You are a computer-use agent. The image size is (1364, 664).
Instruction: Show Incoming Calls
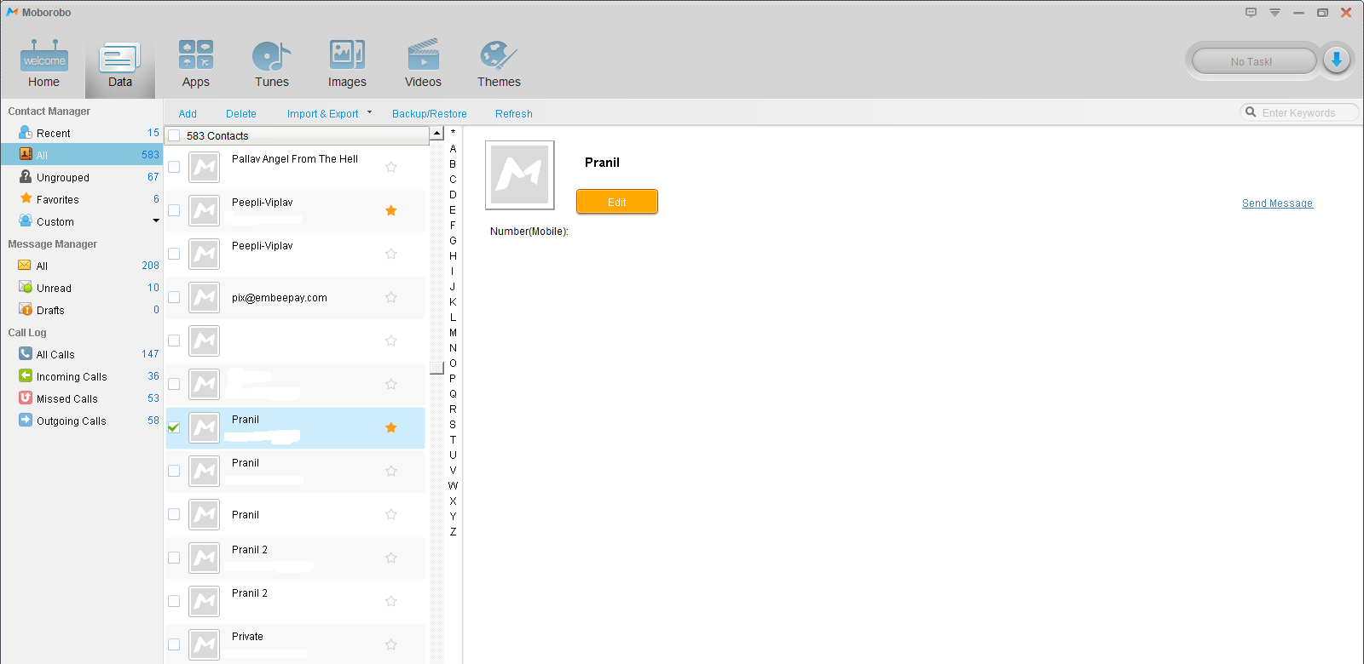(x=82, y=376)
